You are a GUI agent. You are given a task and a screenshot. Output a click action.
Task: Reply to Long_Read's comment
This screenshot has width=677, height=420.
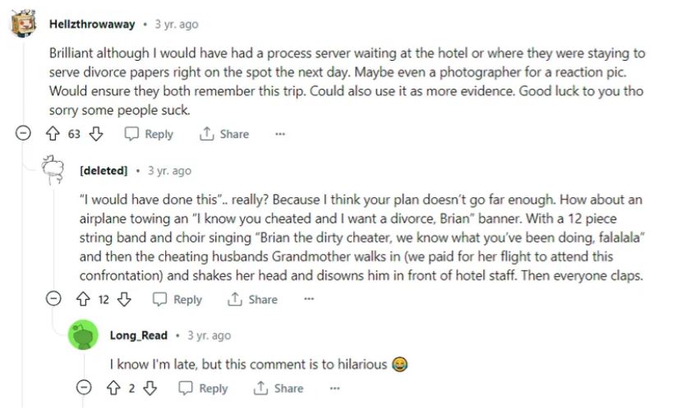[203, 388]
